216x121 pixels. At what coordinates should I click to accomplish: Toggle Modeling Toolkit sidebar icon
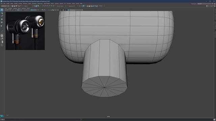pyautogui.click(x=207, y=6)
